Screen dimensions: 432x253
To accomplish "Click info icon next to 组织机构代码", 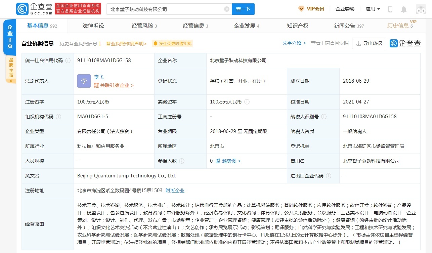I will (58, 117).
